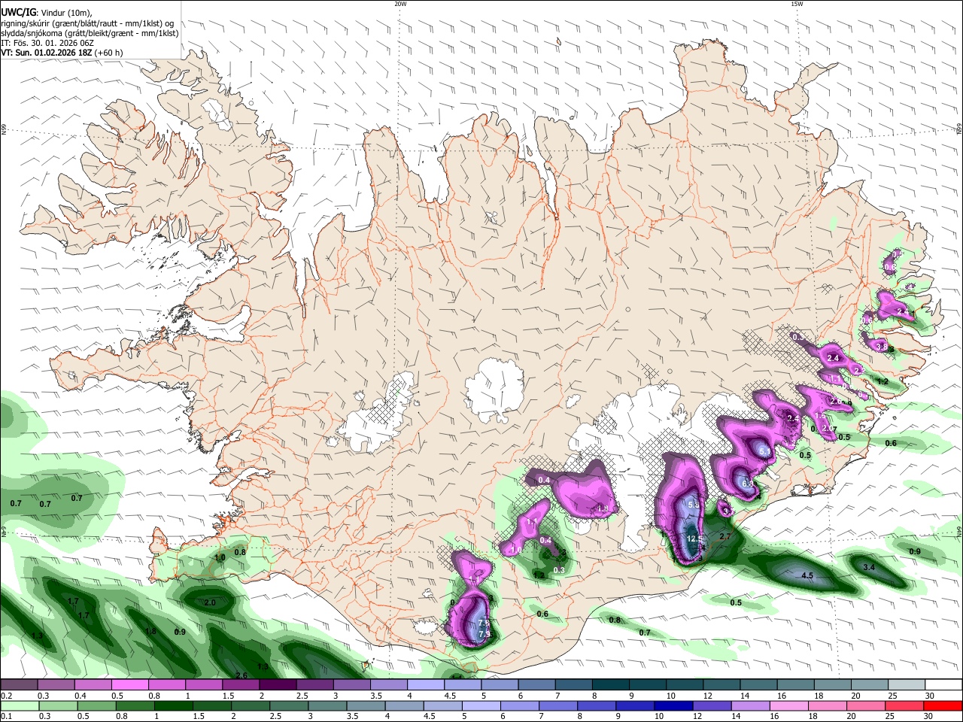Click the '12.5' precipitation peak value

[x=694, y=539]
